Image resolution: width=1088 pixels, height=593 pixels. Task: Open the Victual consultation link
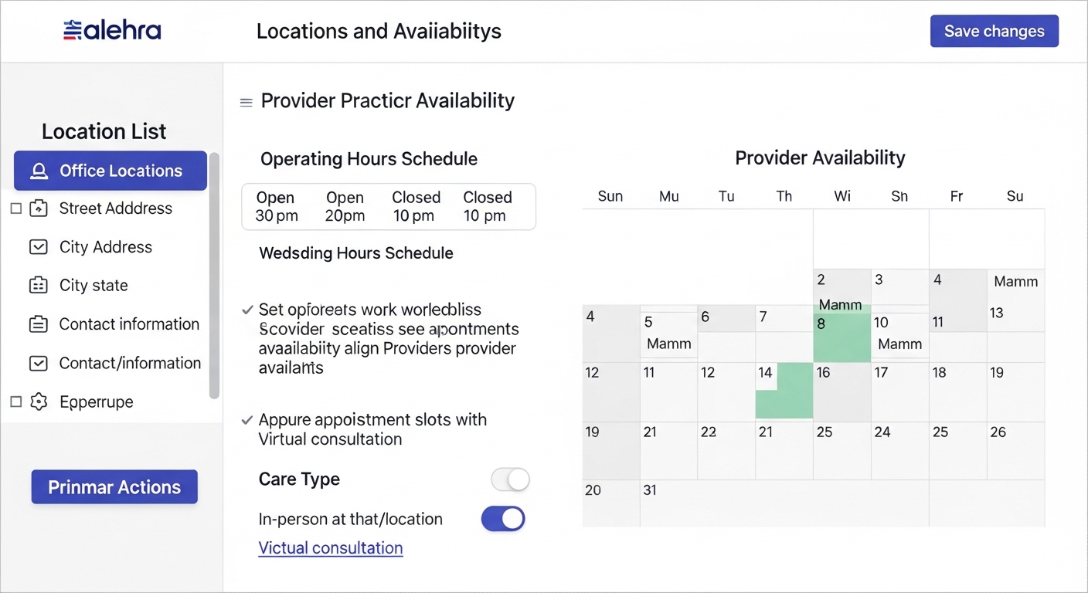coord(331,548)
